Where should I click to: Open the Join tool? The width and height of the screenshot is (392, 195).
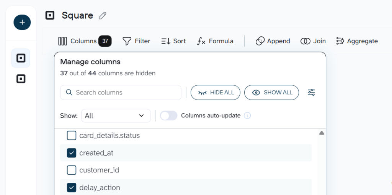(x=313, y=41)
